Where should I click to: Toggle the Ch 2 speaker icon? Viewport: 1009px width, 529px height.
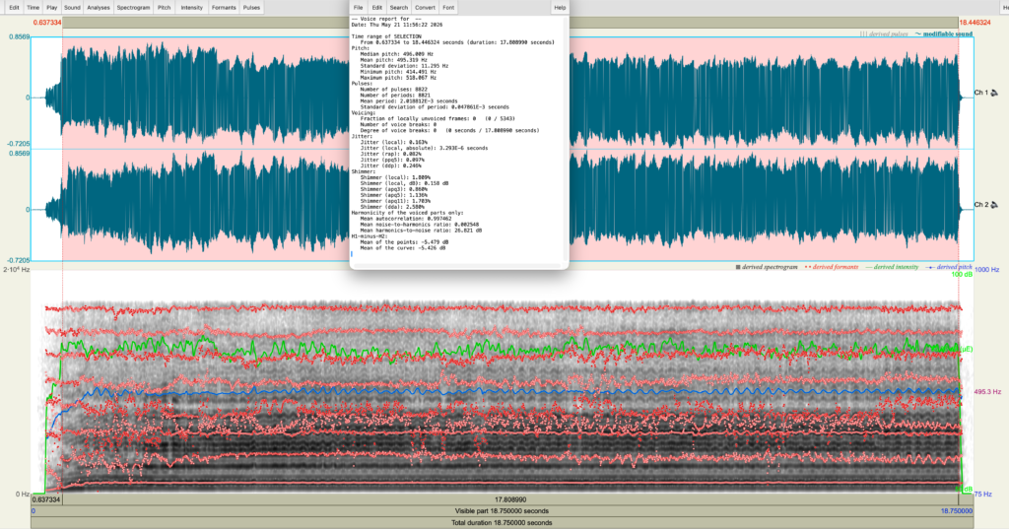994,205
